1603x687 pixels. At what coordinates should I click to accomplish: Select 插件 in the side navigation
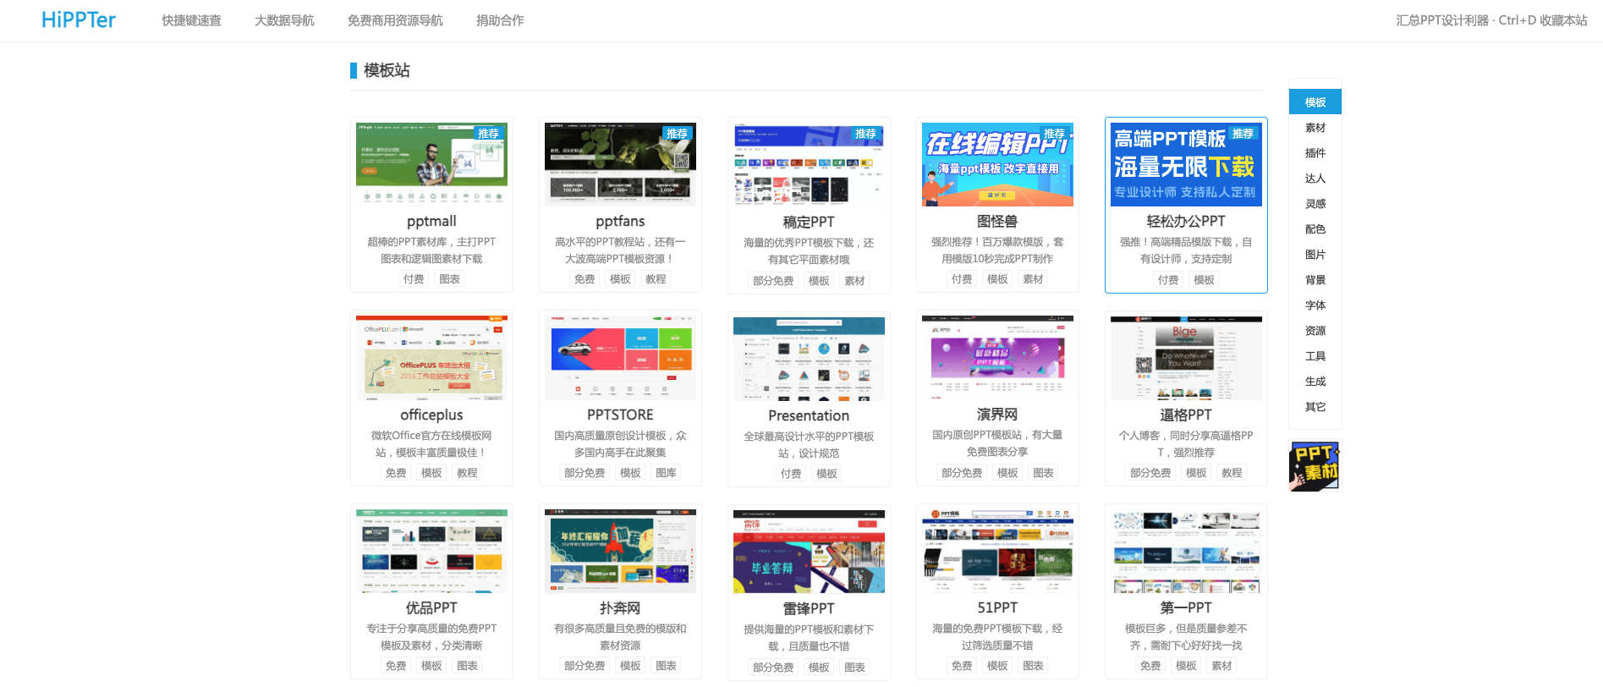coord(1315,153)
